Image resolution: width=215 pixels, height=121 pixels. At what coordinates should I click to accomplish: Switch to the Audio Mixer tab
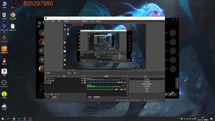pos(90,97)
